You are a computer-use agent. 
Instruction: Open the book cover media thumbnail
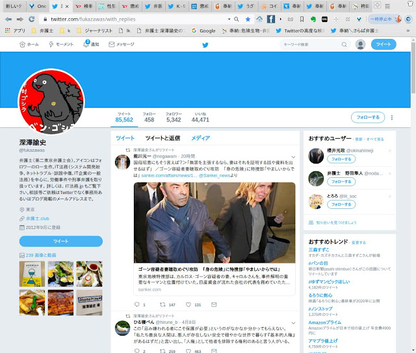pos(32,274)
